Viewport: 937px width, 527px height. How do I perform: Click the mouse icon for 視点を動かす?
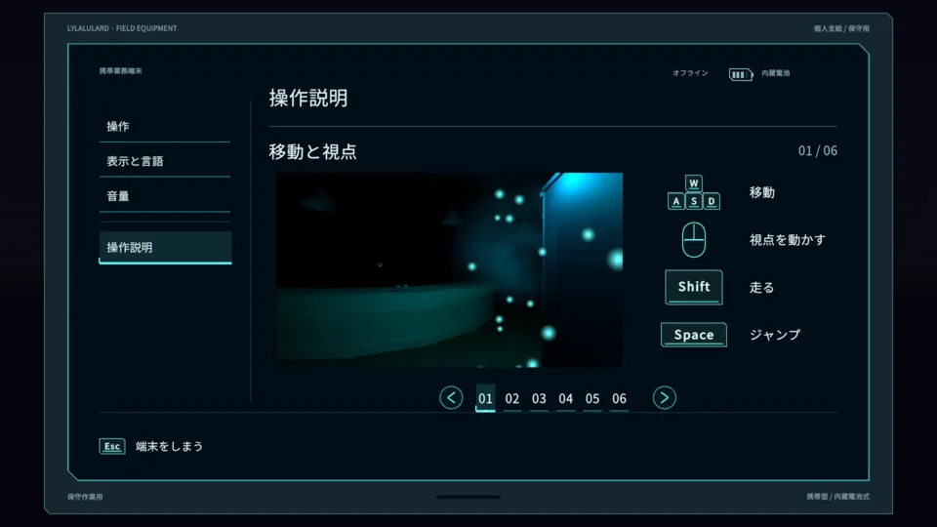pos(694,240)
